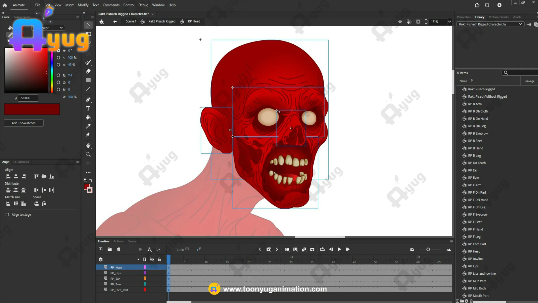
Task: Delete layer using timeline trash icon
Action: (x=119, y=249)
